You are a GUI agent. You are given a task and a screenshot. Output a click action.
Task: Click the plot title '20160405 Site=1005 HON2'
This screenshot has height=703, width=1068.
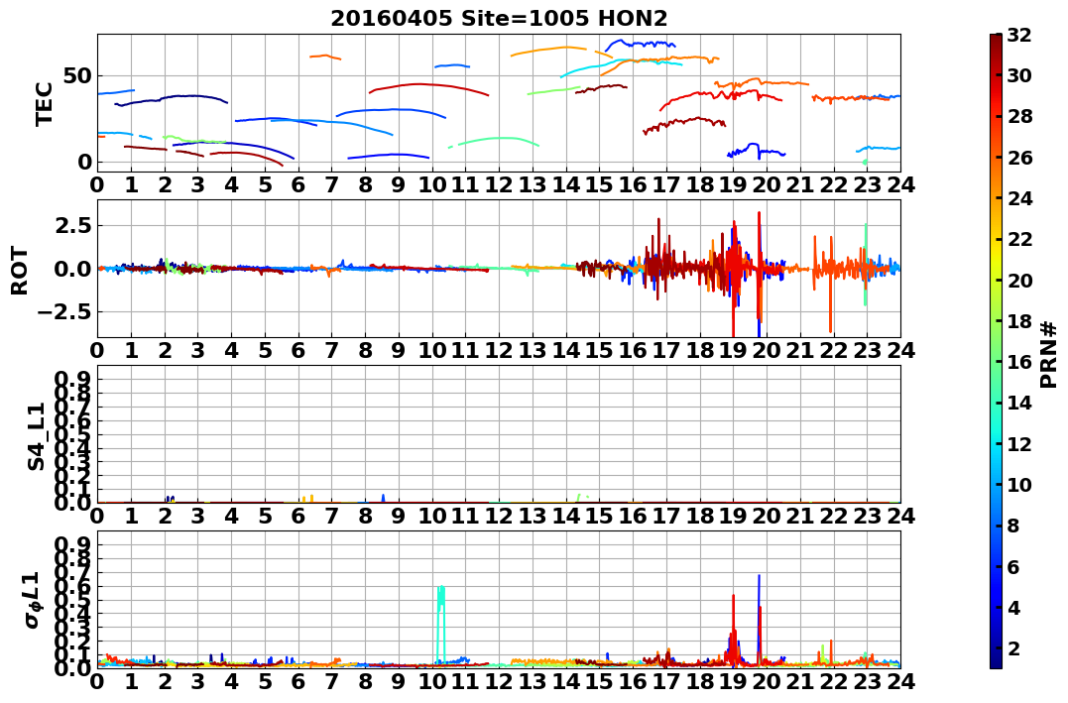point(499,18)
